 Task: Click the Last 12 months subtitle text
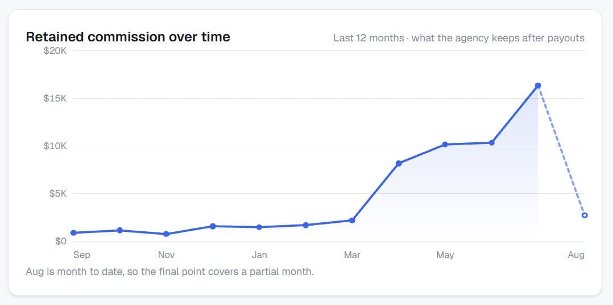(x=458, y=38)
